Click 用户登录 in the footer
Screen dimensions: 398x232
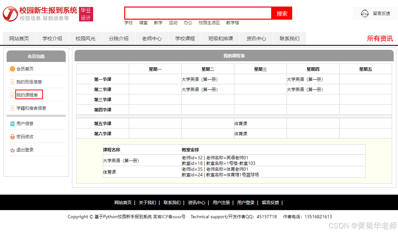(246, 203)
